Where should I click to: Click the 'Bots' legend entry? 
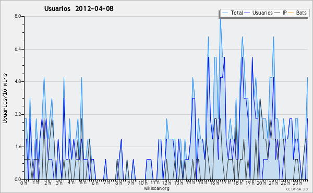(x=301, y=13)
